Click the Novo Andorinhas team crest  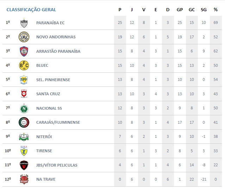coord(24,37)
